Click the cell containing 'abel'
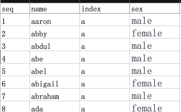181x112 pixels. click(x=55, y=70)
